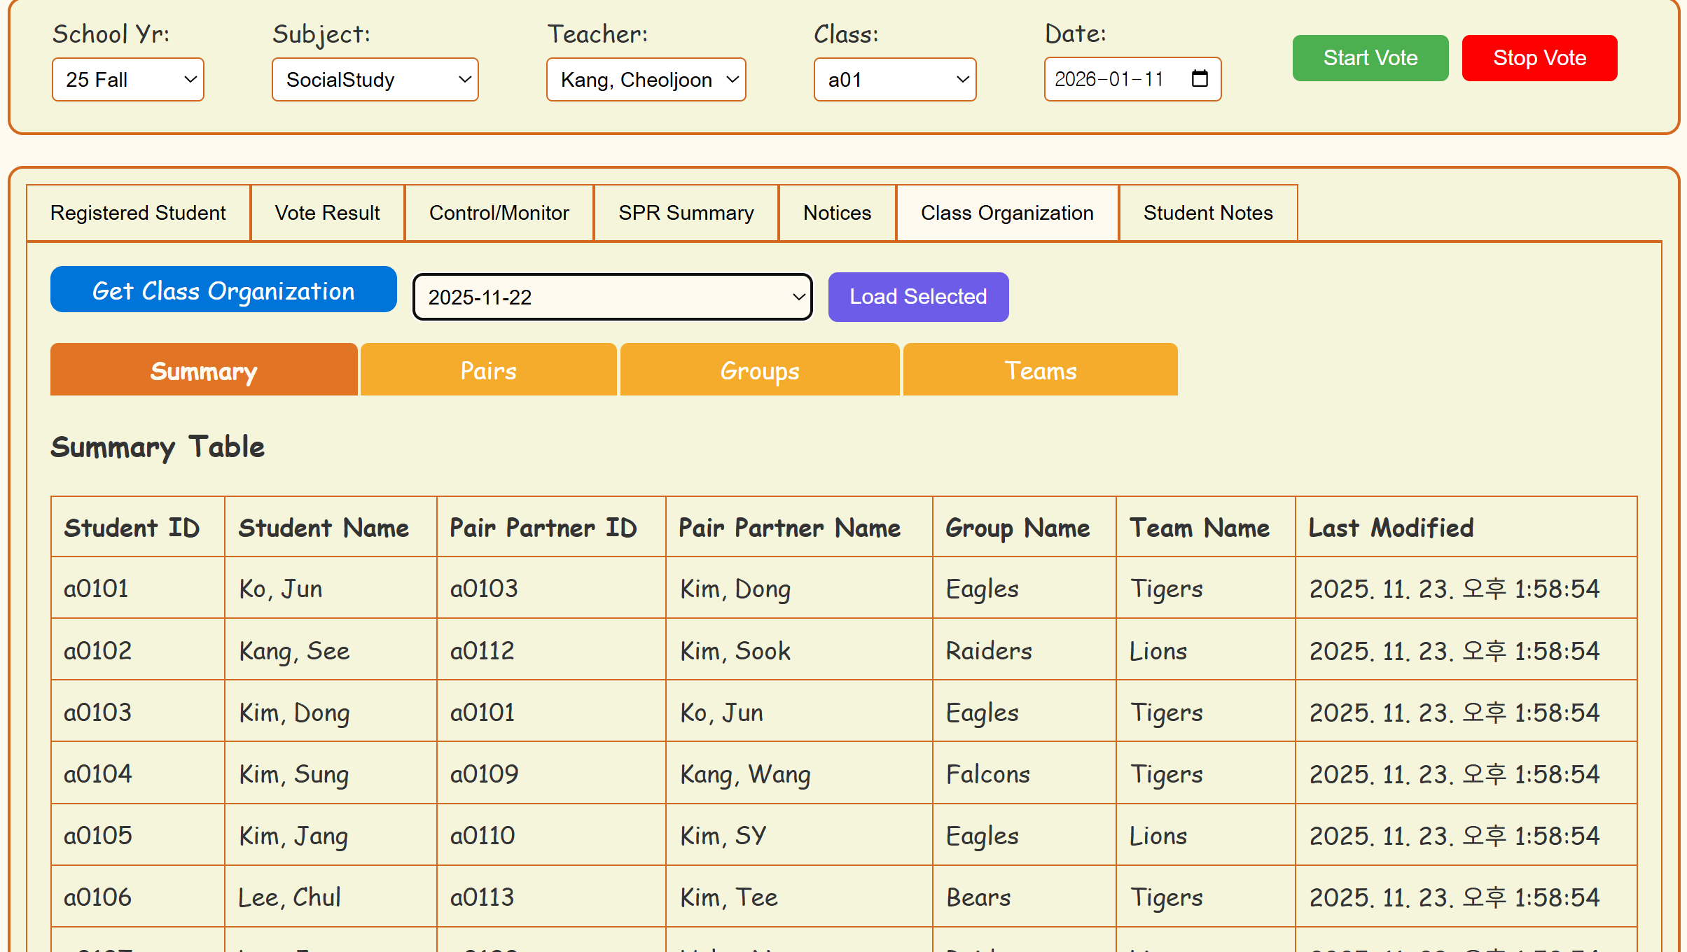The image size is (1687, 952).
Task: Expand the School Yr dropdown
Action: tap(128, 80)
